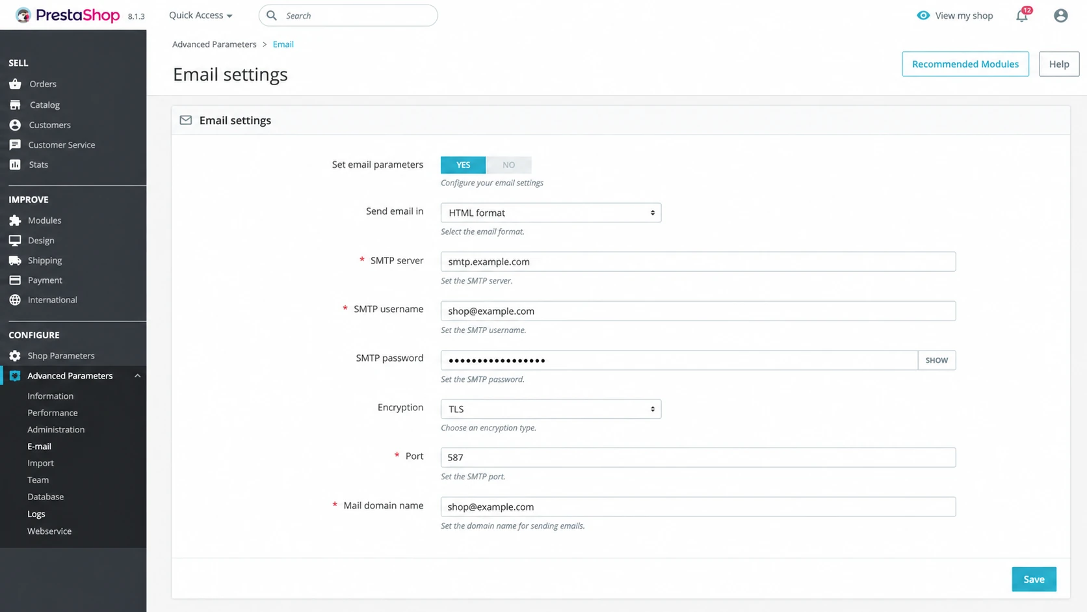The width and height of the screenshot is (1087, 612).
Task: Go to Logs submenu item
Action: (36, 514)
